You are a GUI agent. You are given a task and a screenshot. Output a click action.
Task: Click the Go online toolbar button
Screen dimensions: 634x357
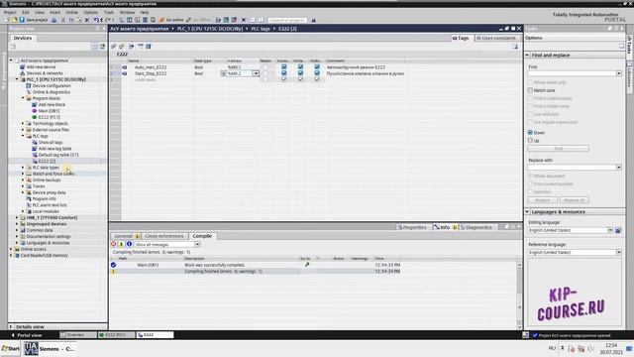click(x=171, y=20)
